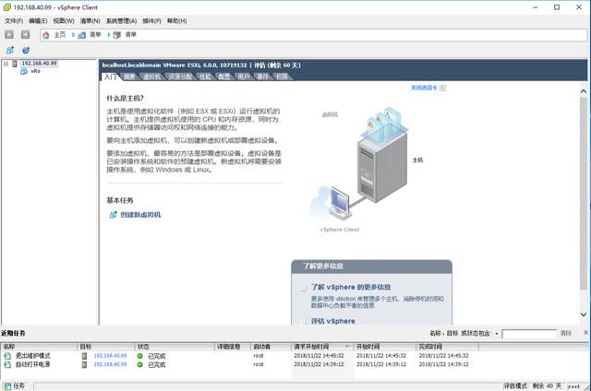591x391 pixels.
Task: Click the sort arrow in 请求开始时间 column
Action: pos(347,346)
